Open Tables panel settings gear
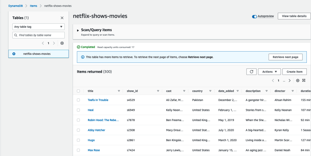311x156 pixels. (x=62, y=43)
